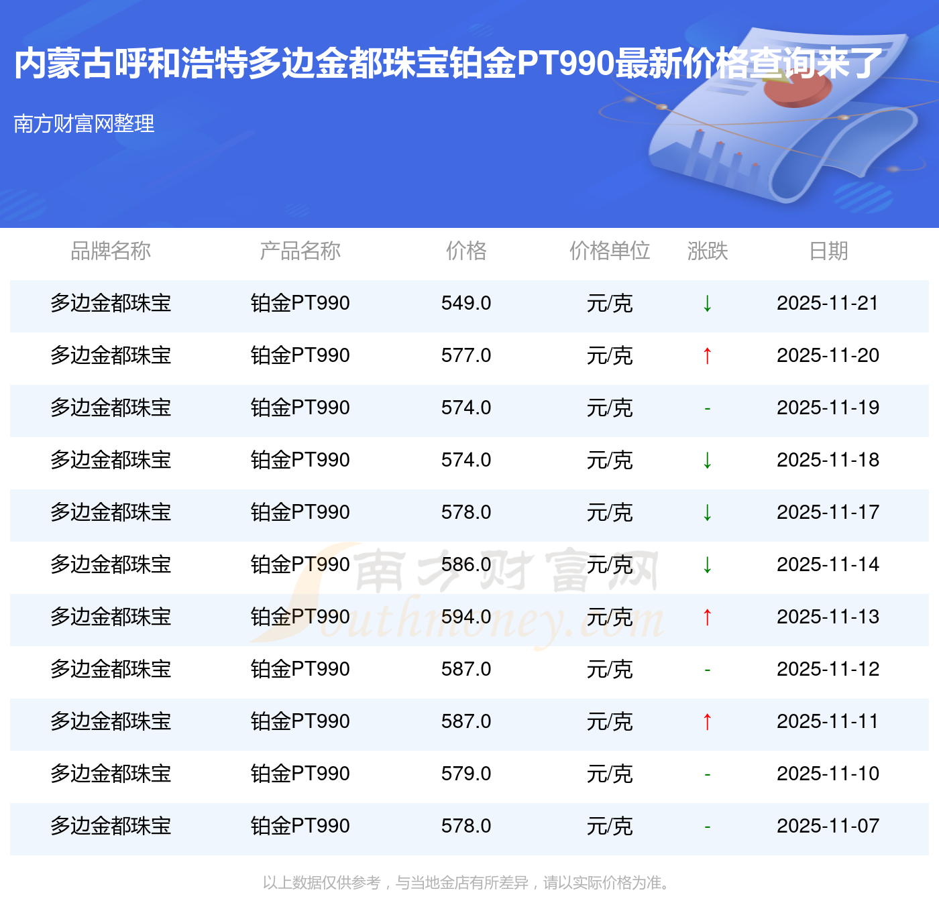Click the date 2025-11-07 cell
The image size is (939, 913).
(x=828, y=826)
